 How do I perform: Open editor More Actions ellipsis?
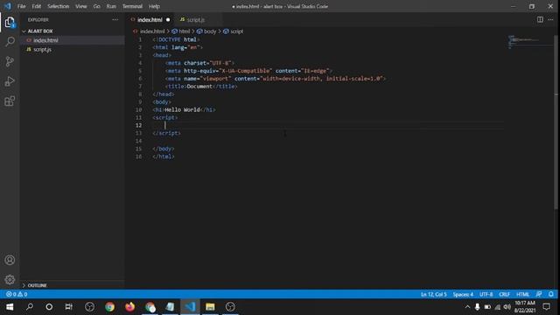pos(550,19)
